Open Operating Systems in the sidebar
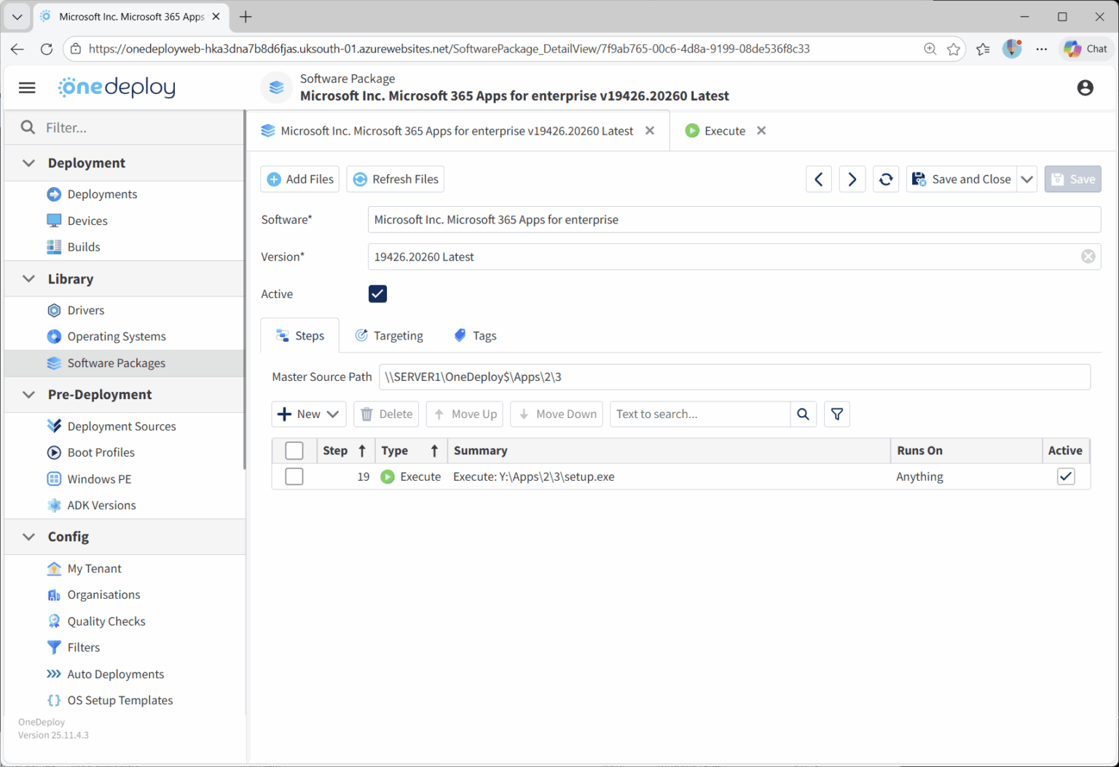Screen dimensions: 1119x767 coord(117,337)
